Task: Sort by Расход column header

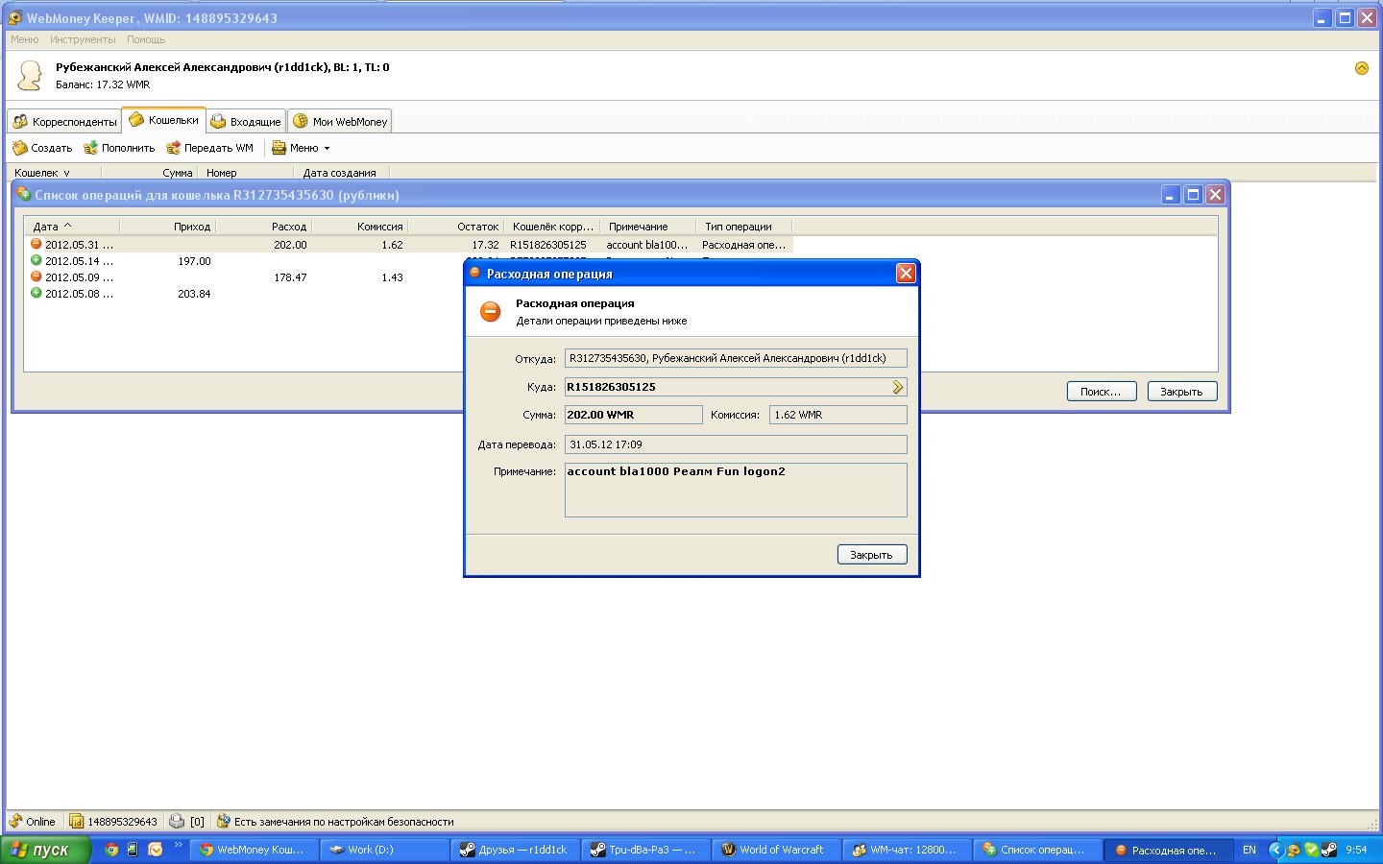Action: pyautogui.click(x=263, y=227)
